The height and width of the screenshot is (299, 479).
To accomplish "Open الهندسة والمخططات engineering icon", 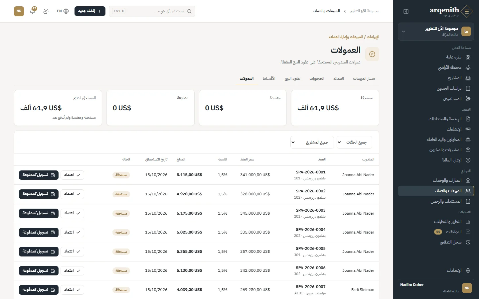I will tap(468, 119).
